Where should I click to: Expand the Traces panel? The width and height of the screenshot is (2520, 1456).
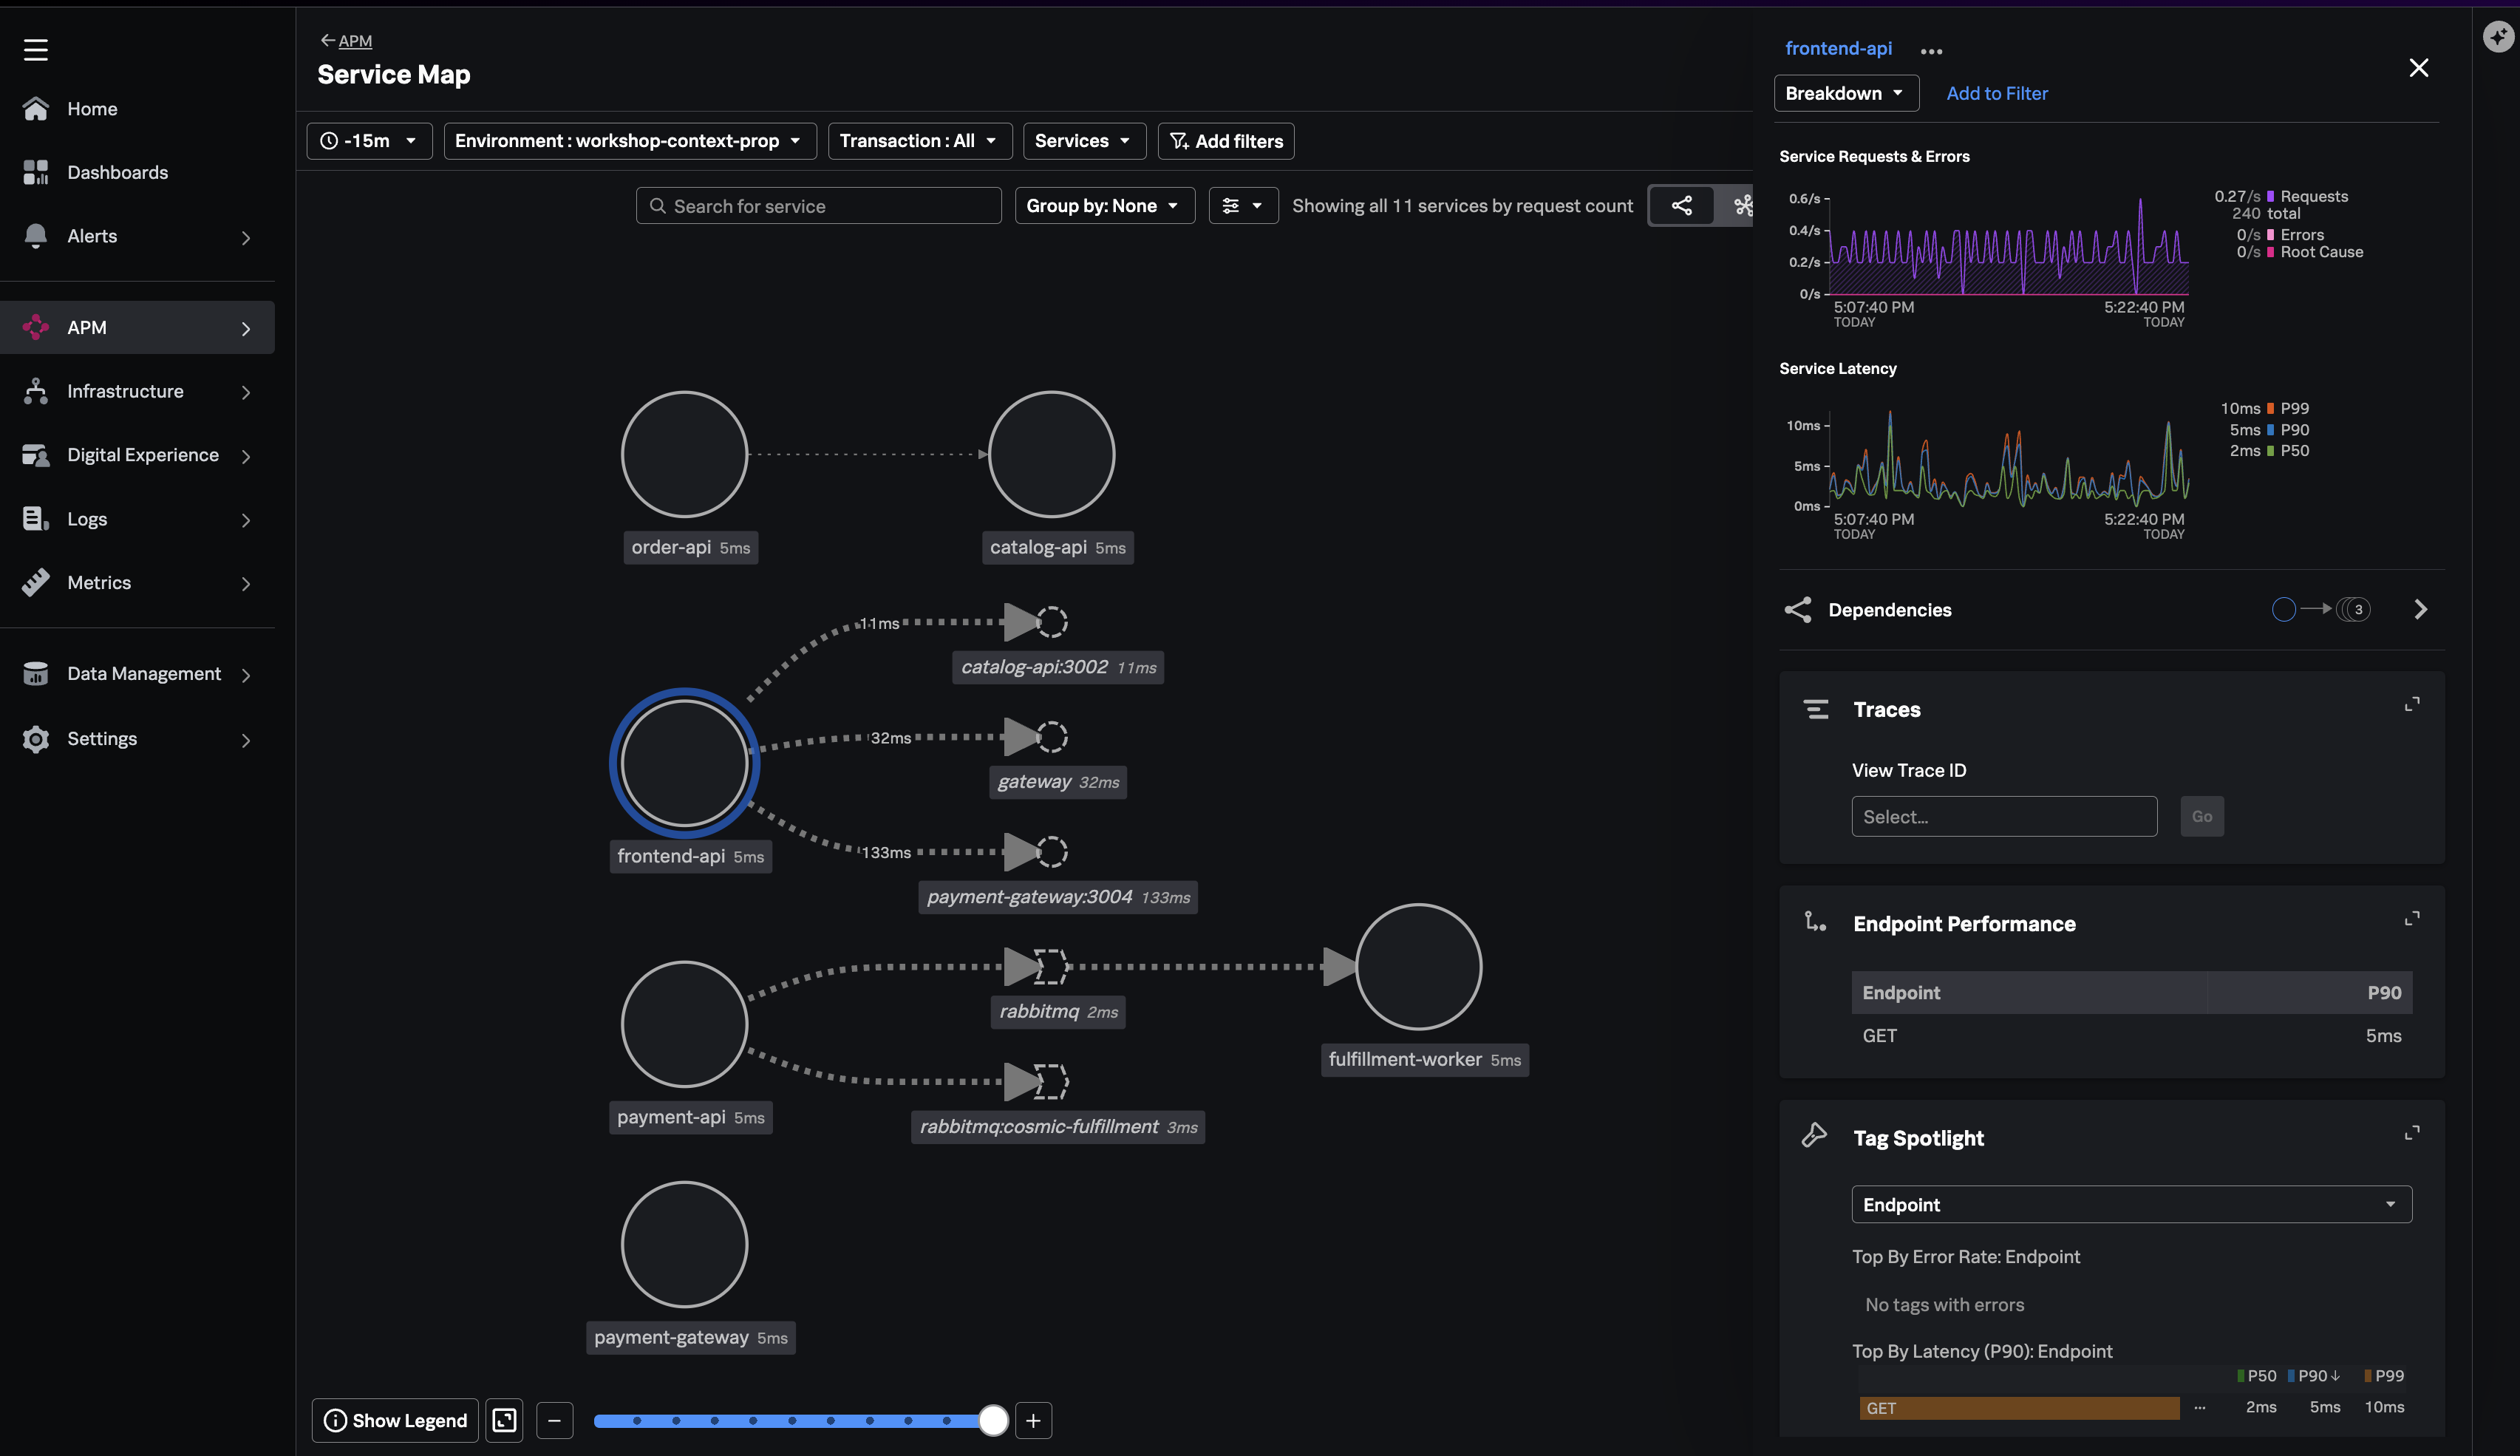click(2412, 705)
